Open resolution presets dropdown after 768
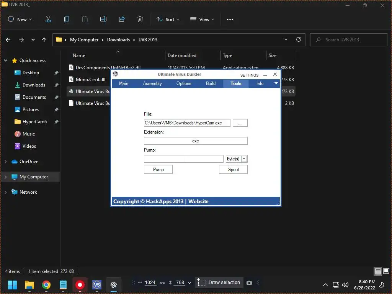392x294 pixels. click(189, 283)
